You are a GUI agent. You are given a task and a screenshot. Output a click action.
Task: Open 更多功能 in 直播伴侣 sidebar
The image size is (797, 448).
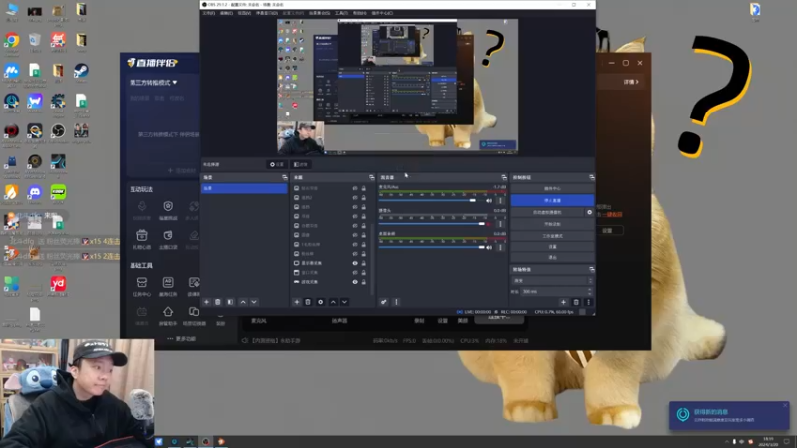pos(181,338)
